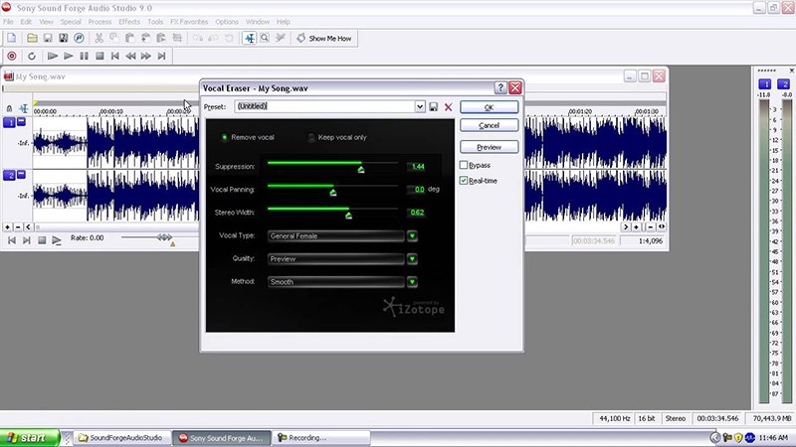Screen dimensions: 796x447
Task: Open the Tools menu
Action: (x=155, y=22)
